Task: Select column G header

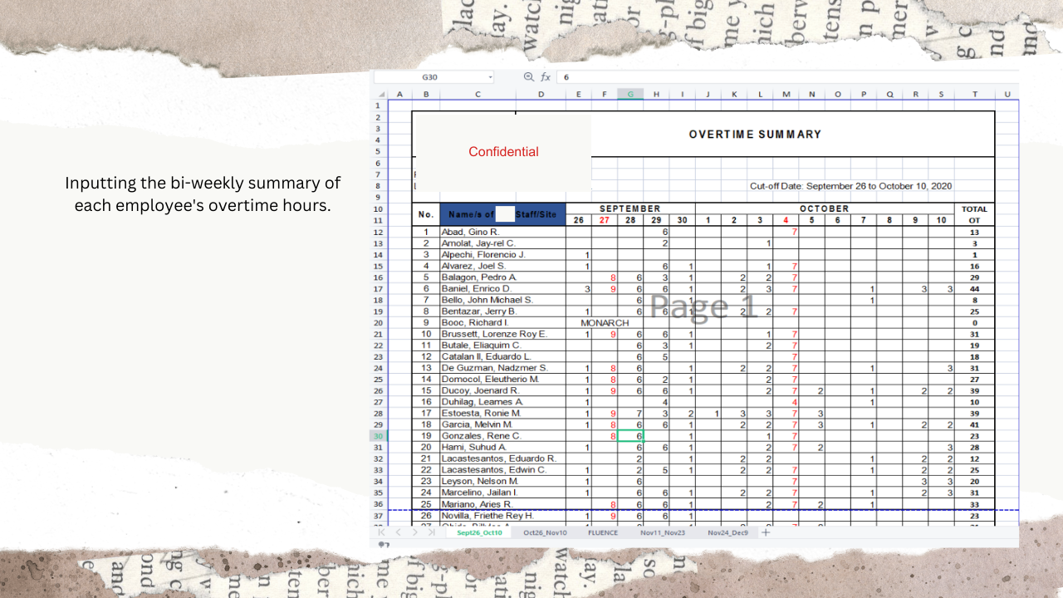Action: pyautogui.click(x=630, y=94)
